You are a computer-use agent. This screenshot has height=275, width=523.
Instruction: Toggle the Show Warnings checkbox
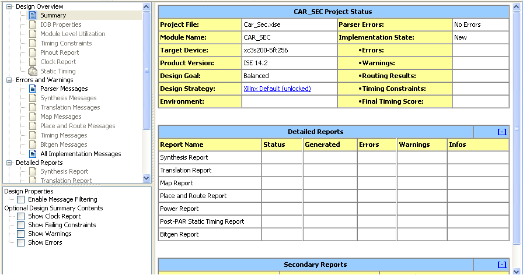(x=21, y=234)
